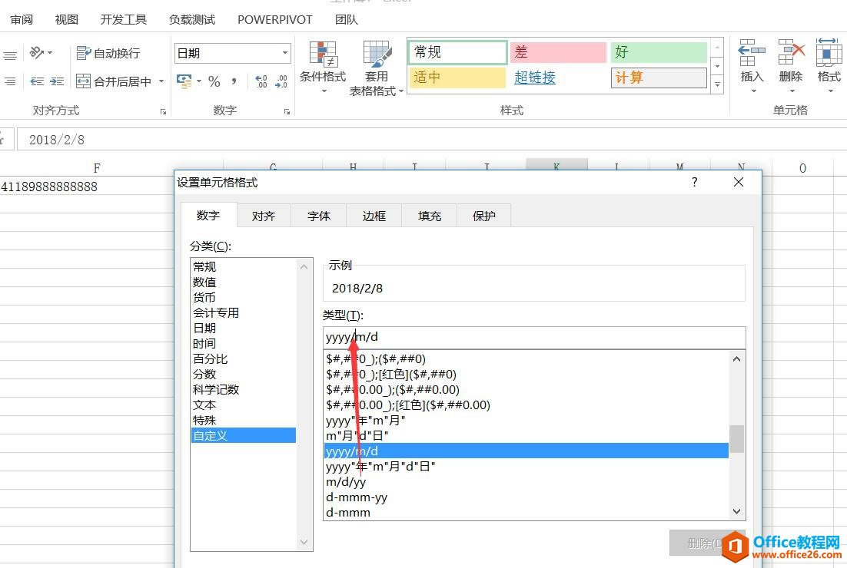Viewport: 847px width, 568px height.
Task: Click the decrease decimal icon
Action: (x=281, y=81)
